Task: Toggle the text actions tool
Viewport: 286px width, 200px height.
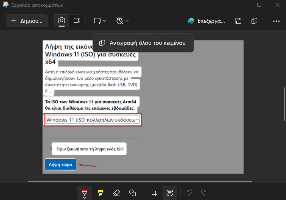Action: click(170, 192)
